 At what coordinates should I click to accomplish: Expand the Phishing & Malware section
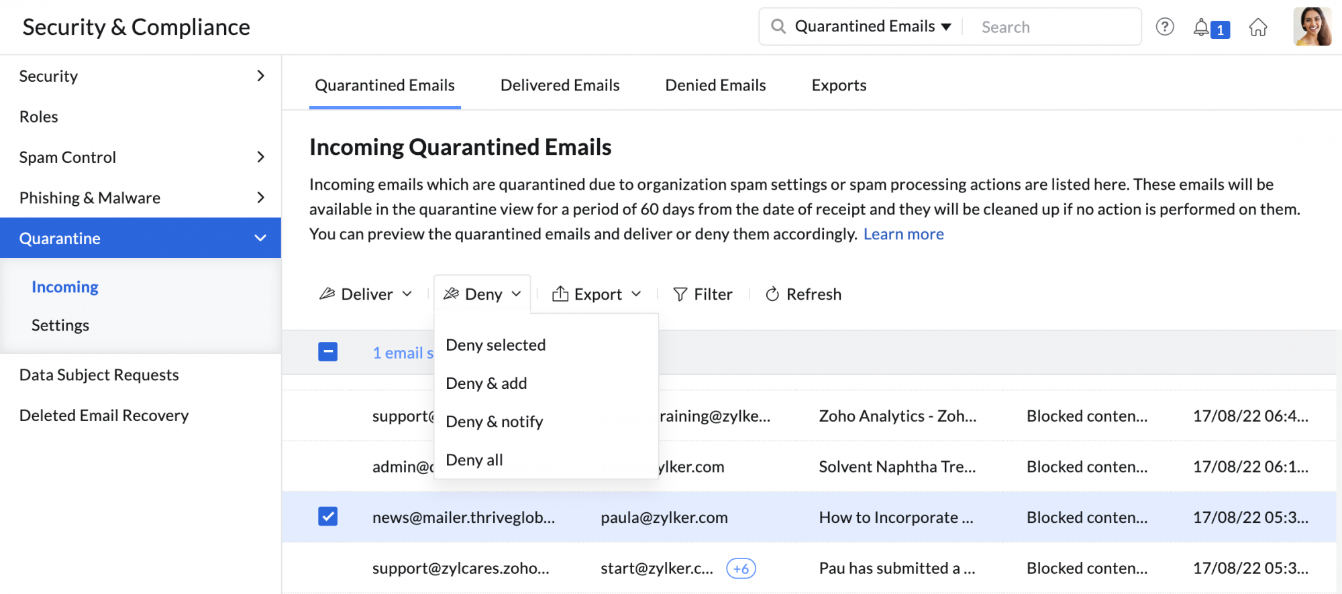click(260, 198)
